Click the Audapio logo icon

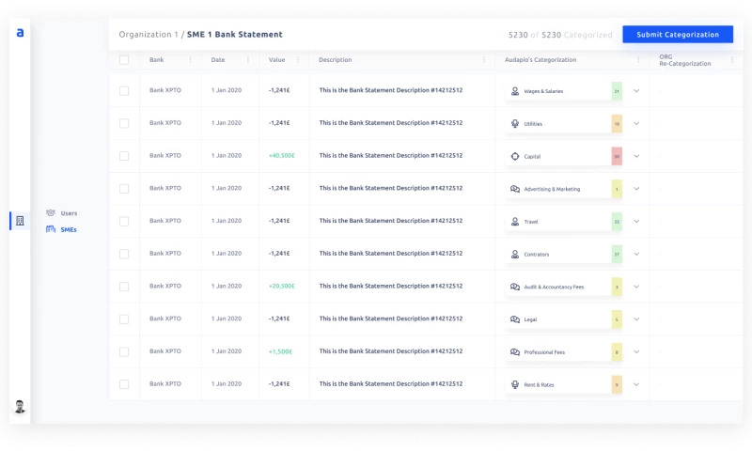pyautogui.click(x=20, y=33)
